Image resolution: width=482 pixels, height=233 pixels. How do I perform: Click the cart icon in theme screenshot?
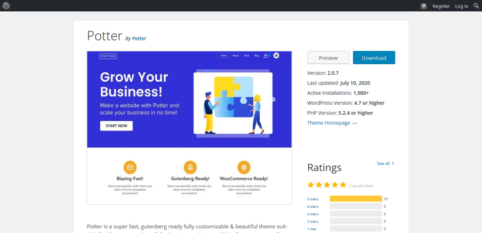coord(266,56)
